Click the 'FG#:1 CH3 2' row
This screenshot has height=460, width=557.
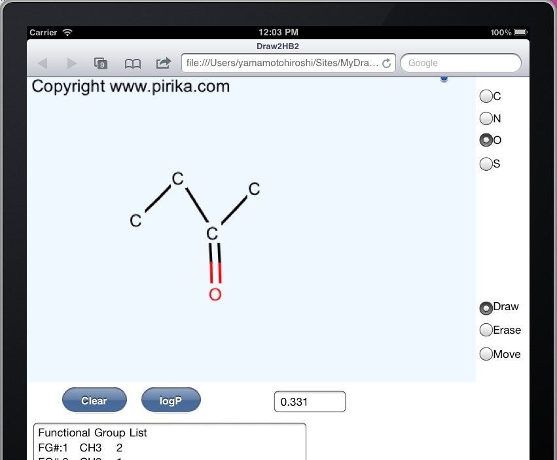coord(81,448)
